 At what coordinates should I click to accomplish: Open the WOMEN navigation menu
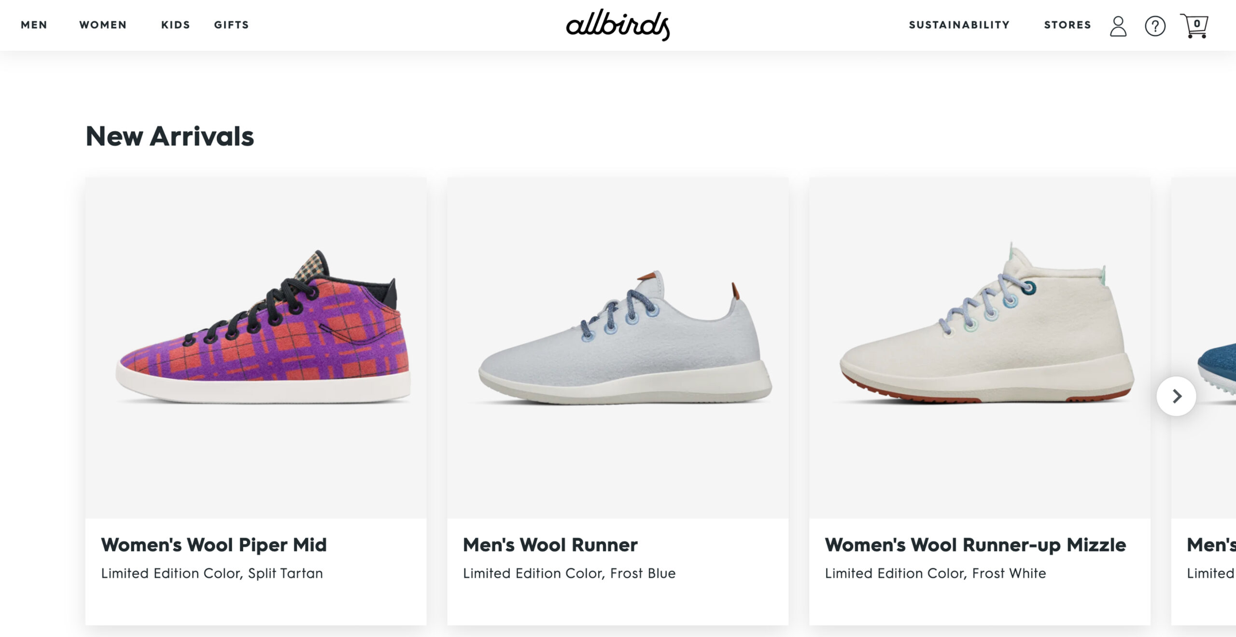coord(102,25)
